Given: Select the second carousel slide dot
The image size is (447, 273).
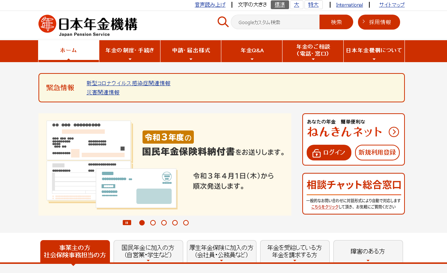Looking at the screenshot, I should [153, 223].
